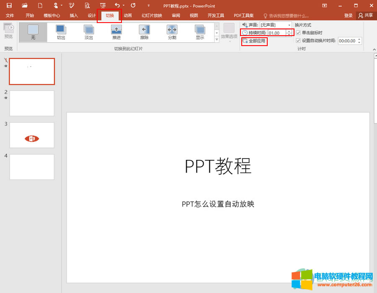Viewport: 377px width, 293px height.
Task: Enable the 设置自动换片时间 checkbox
Action: click(x=298, y=41)
